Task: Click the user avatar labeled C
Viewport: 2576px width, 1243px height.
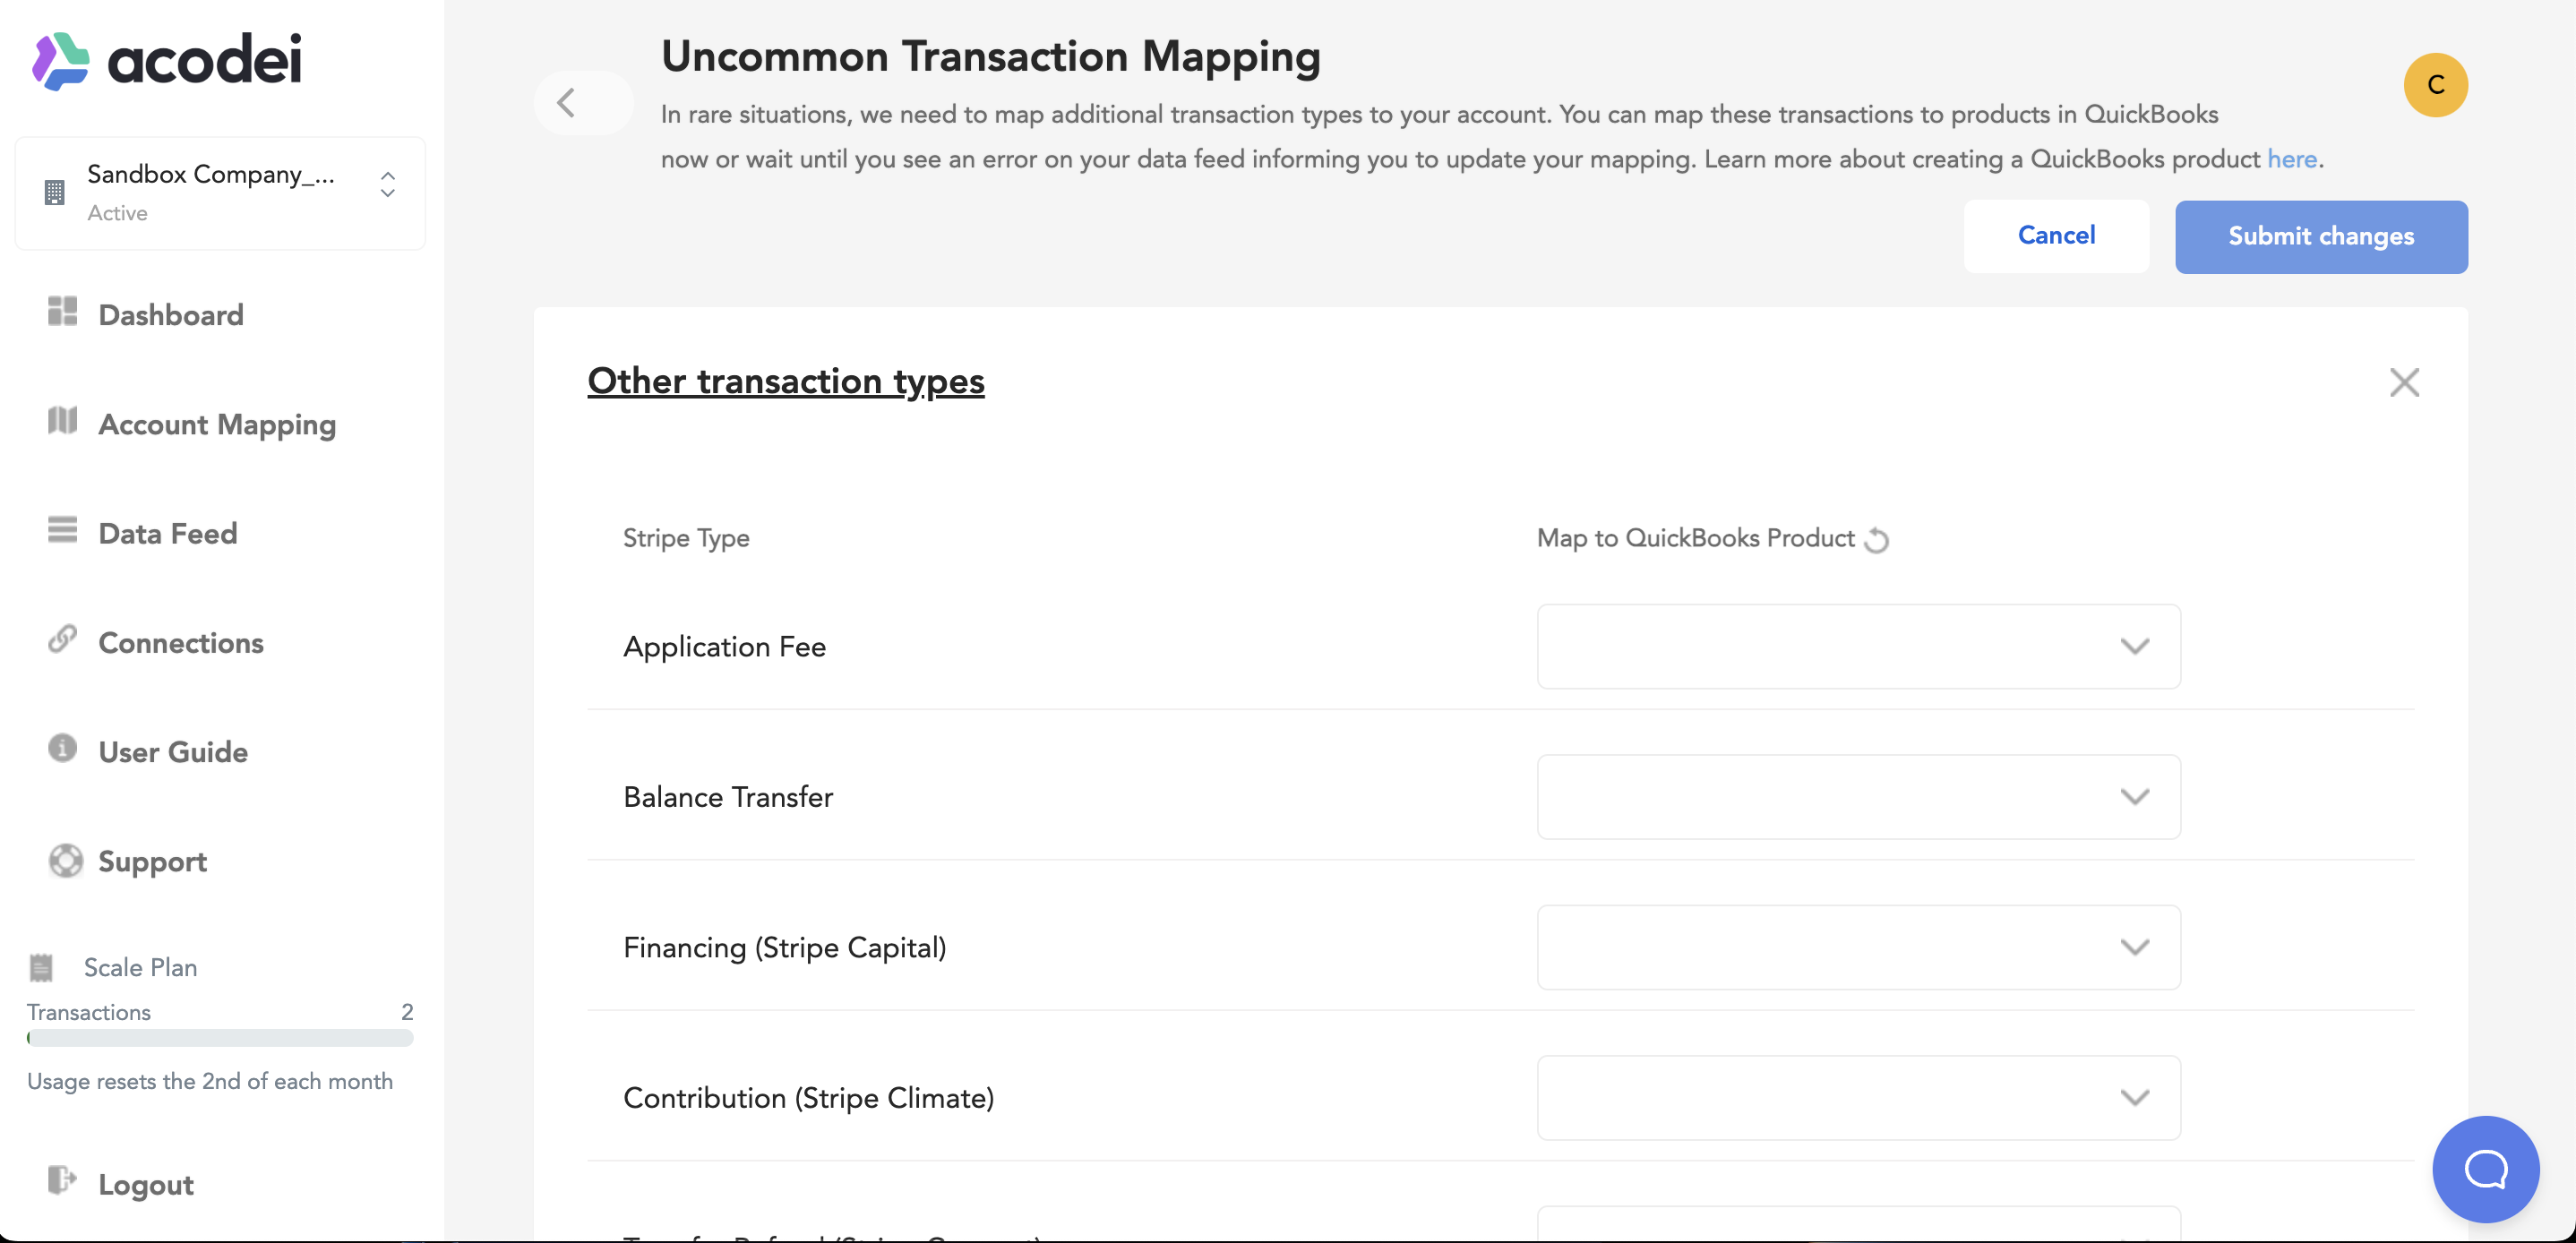Action: click(x=2435, y=85)
